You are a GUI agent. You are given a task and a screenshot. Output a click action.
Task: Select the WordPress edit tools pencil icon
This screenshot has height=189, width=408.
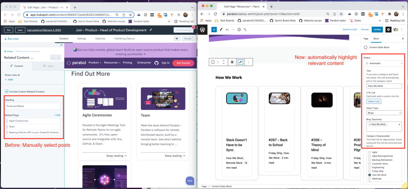click(x=221, y=29)
